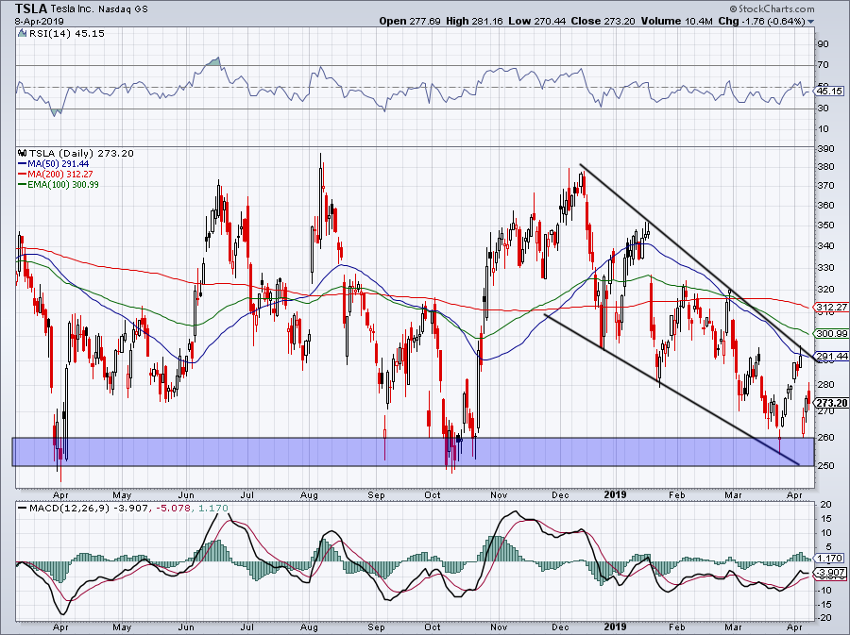This screenshot has width=850, height=635.
Task: Click the EMA(100) 300.99 legend text
Action: [x=63, y=184]
